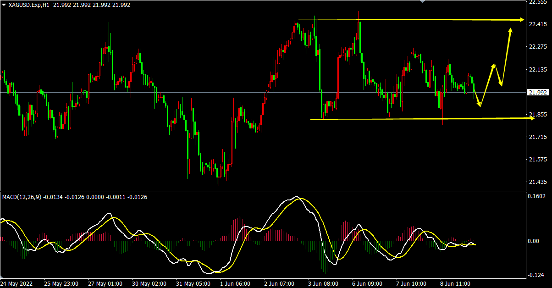Image resolution: width=552 pixels, height=288 pixels.
Task: Click the 0.00 MACD zero level label
Action: point(535,241)
